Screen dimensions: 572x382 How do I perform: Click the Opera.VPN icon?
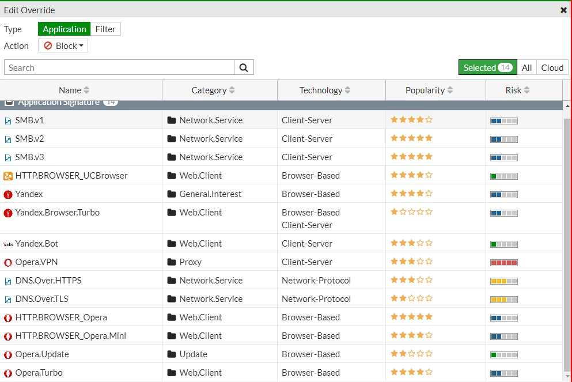pyautogui.click(x=8, y=262)
